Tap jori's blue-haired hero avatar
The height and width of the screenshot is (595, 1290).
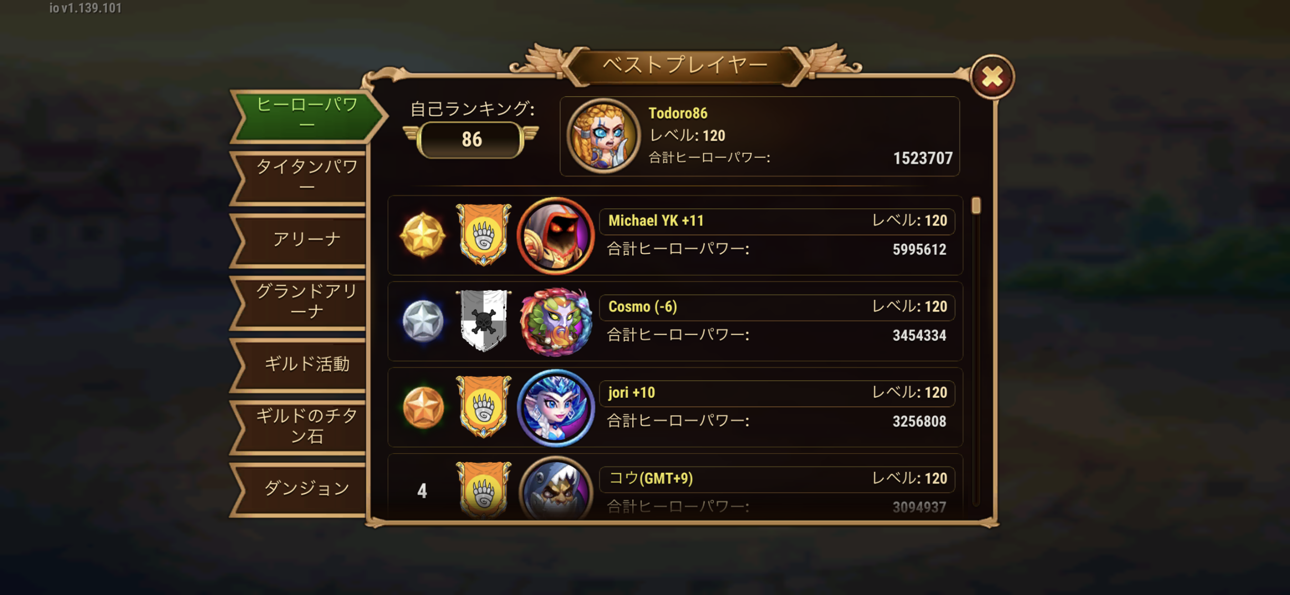coord(556,407)
